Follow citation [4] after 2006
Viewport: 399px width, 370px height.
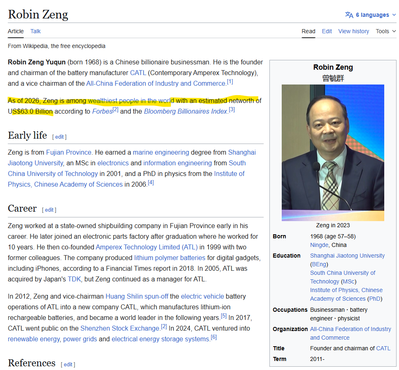151,183
